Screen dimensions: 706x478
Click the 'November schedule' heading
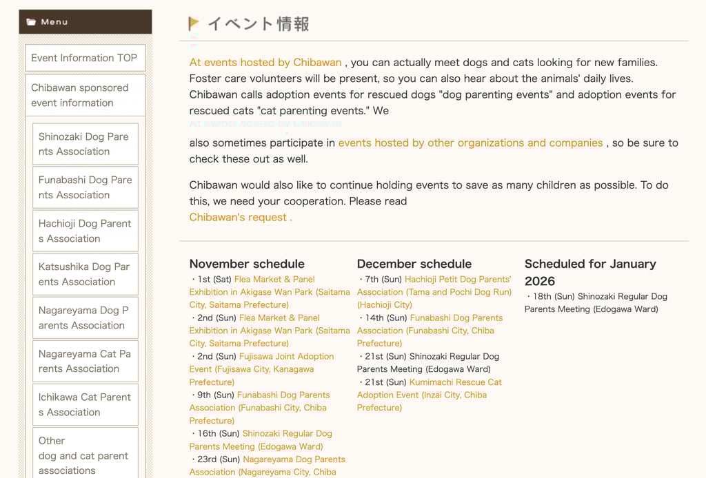tap(247, 264)
